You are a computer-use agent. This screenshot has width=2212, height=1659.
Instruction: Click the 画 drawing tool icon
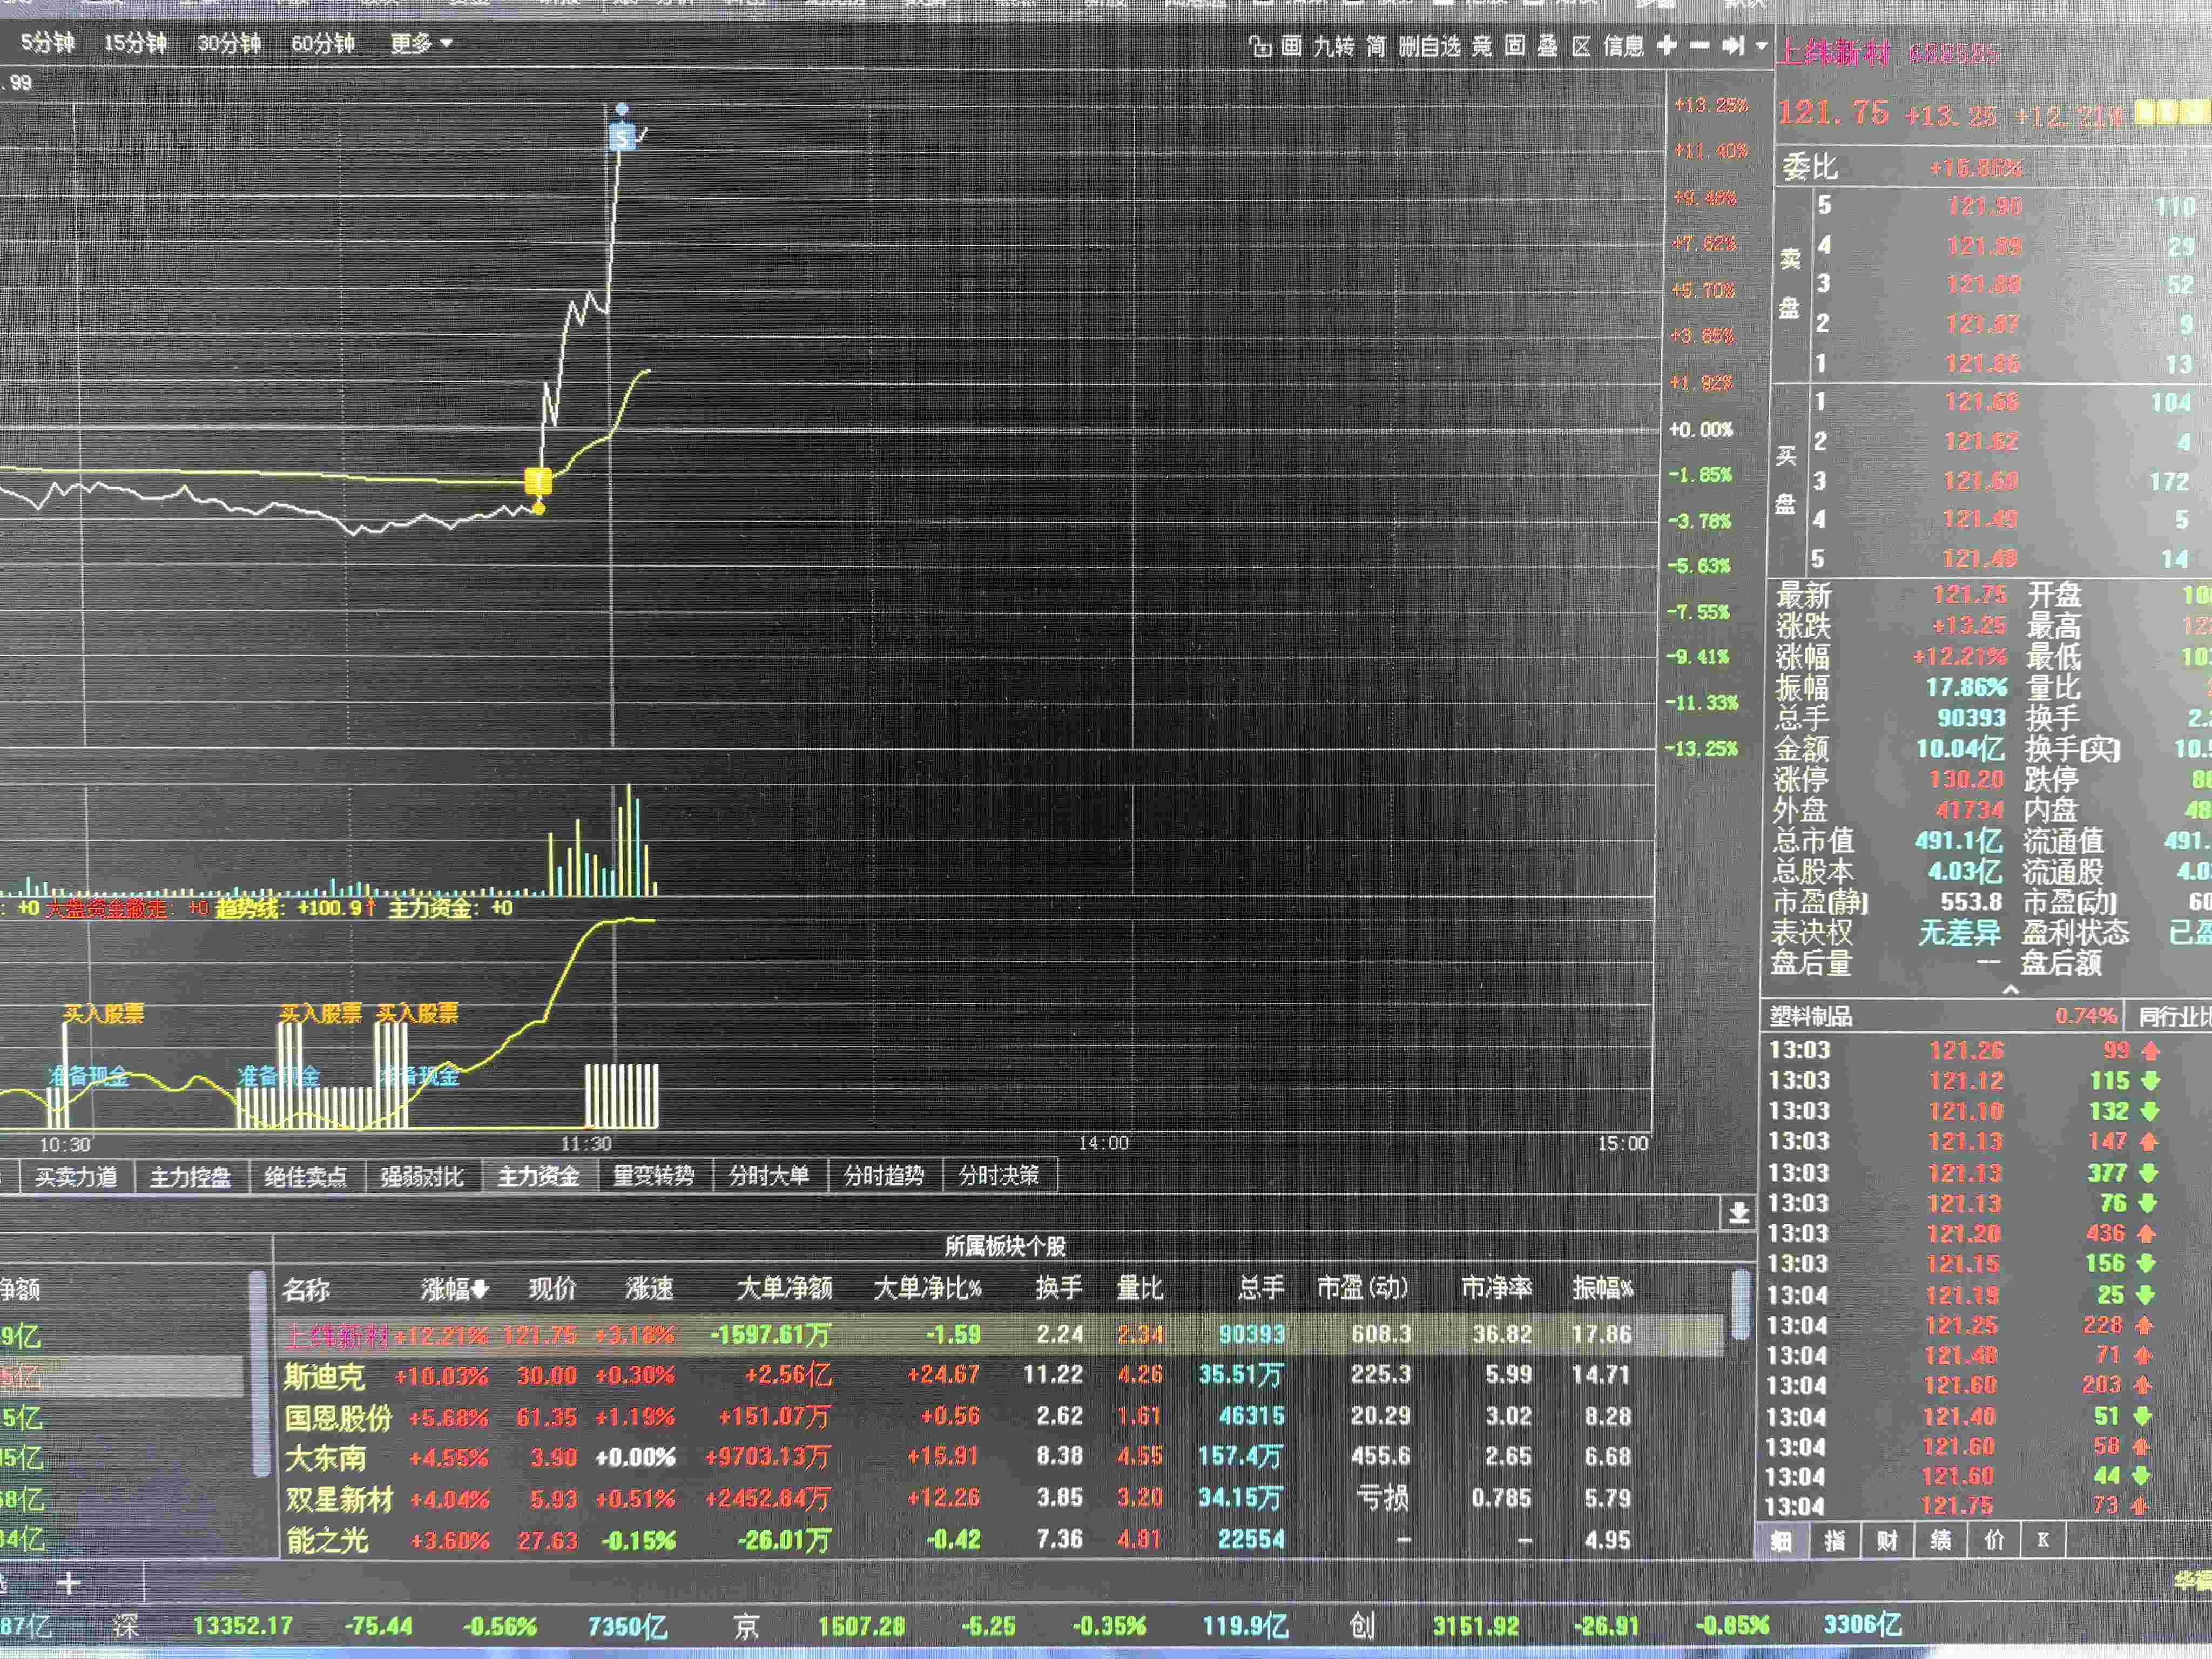1292,46
